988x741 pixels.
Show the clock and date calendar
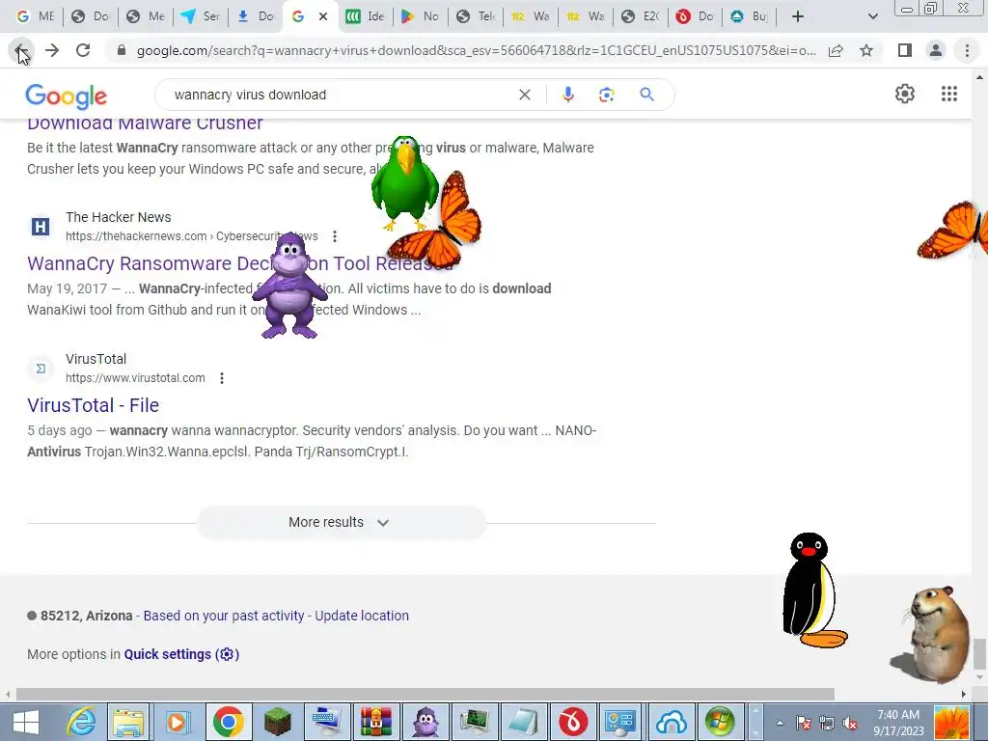(898, 723)
